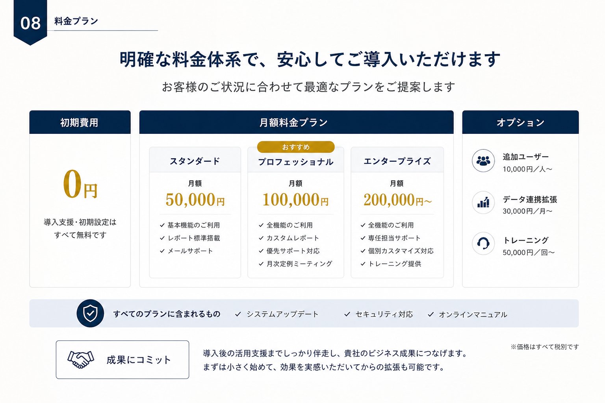Click the 100,000円 professional plan price

[296, 200]
